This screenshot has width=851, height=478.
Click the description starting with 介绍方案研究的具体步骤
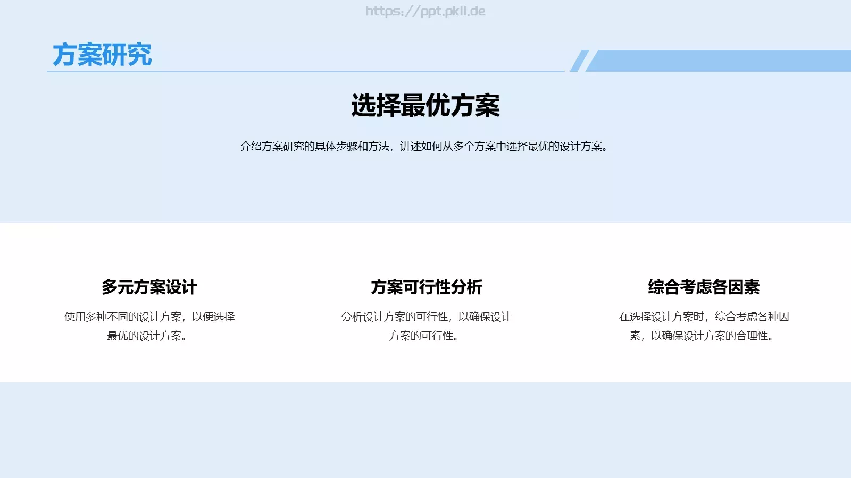[x=425, y=146]
